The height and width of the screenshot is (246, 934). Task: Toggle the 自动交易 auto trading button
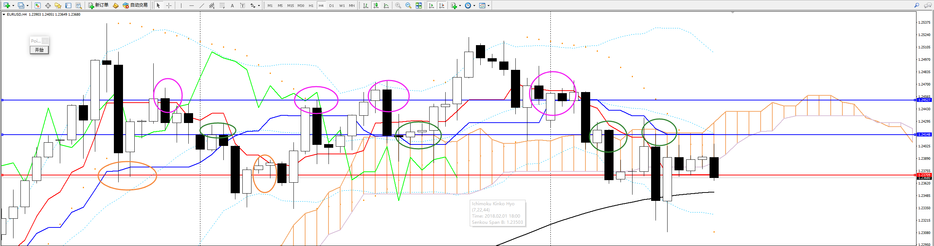click(x=135, y=5)
